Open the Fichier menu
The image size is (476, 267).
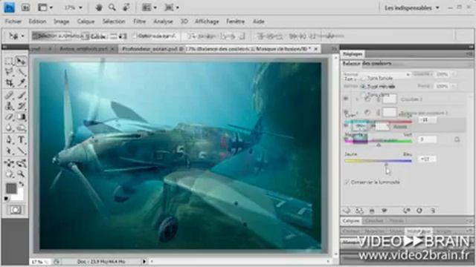pos(13,22)
